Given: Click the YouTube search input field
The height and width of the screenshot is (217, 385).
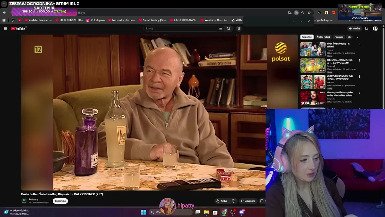Looking at the screenshot, I should [x=182, y=29].
